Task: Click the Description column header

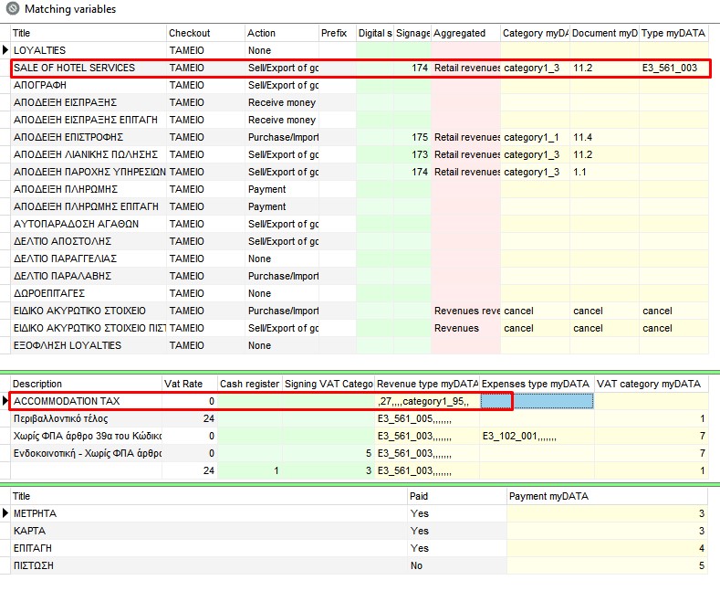Action: click(x=87, y=384)
